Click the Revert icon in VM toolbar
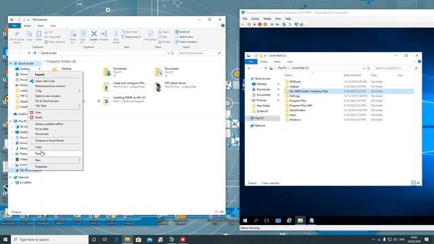This screenshot has width=434, height=244. tap(290, 24)
